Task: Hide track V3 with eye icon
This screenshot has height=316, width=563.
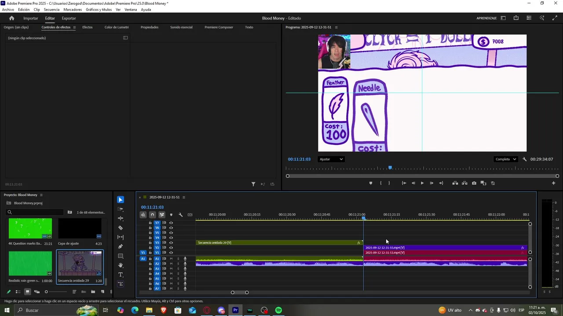Action: point(171,243)
